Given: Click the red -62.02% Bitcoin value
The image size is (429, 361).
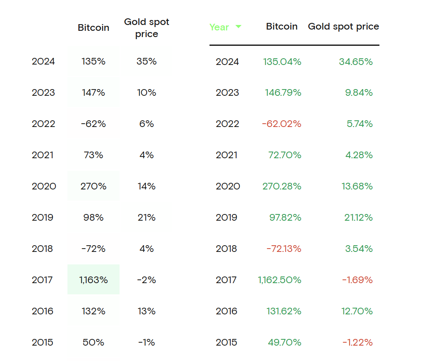Looking at the screenshot, I should point(281,124).
